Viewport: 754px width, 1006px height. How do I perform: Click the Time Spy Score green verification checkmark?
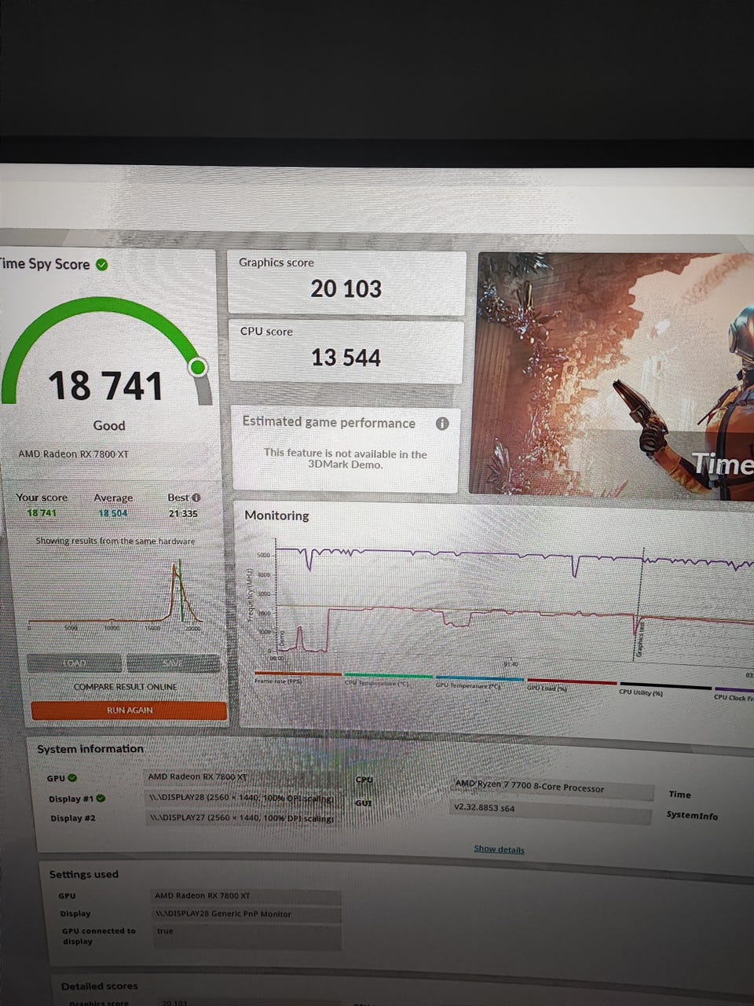pos(102,265)
